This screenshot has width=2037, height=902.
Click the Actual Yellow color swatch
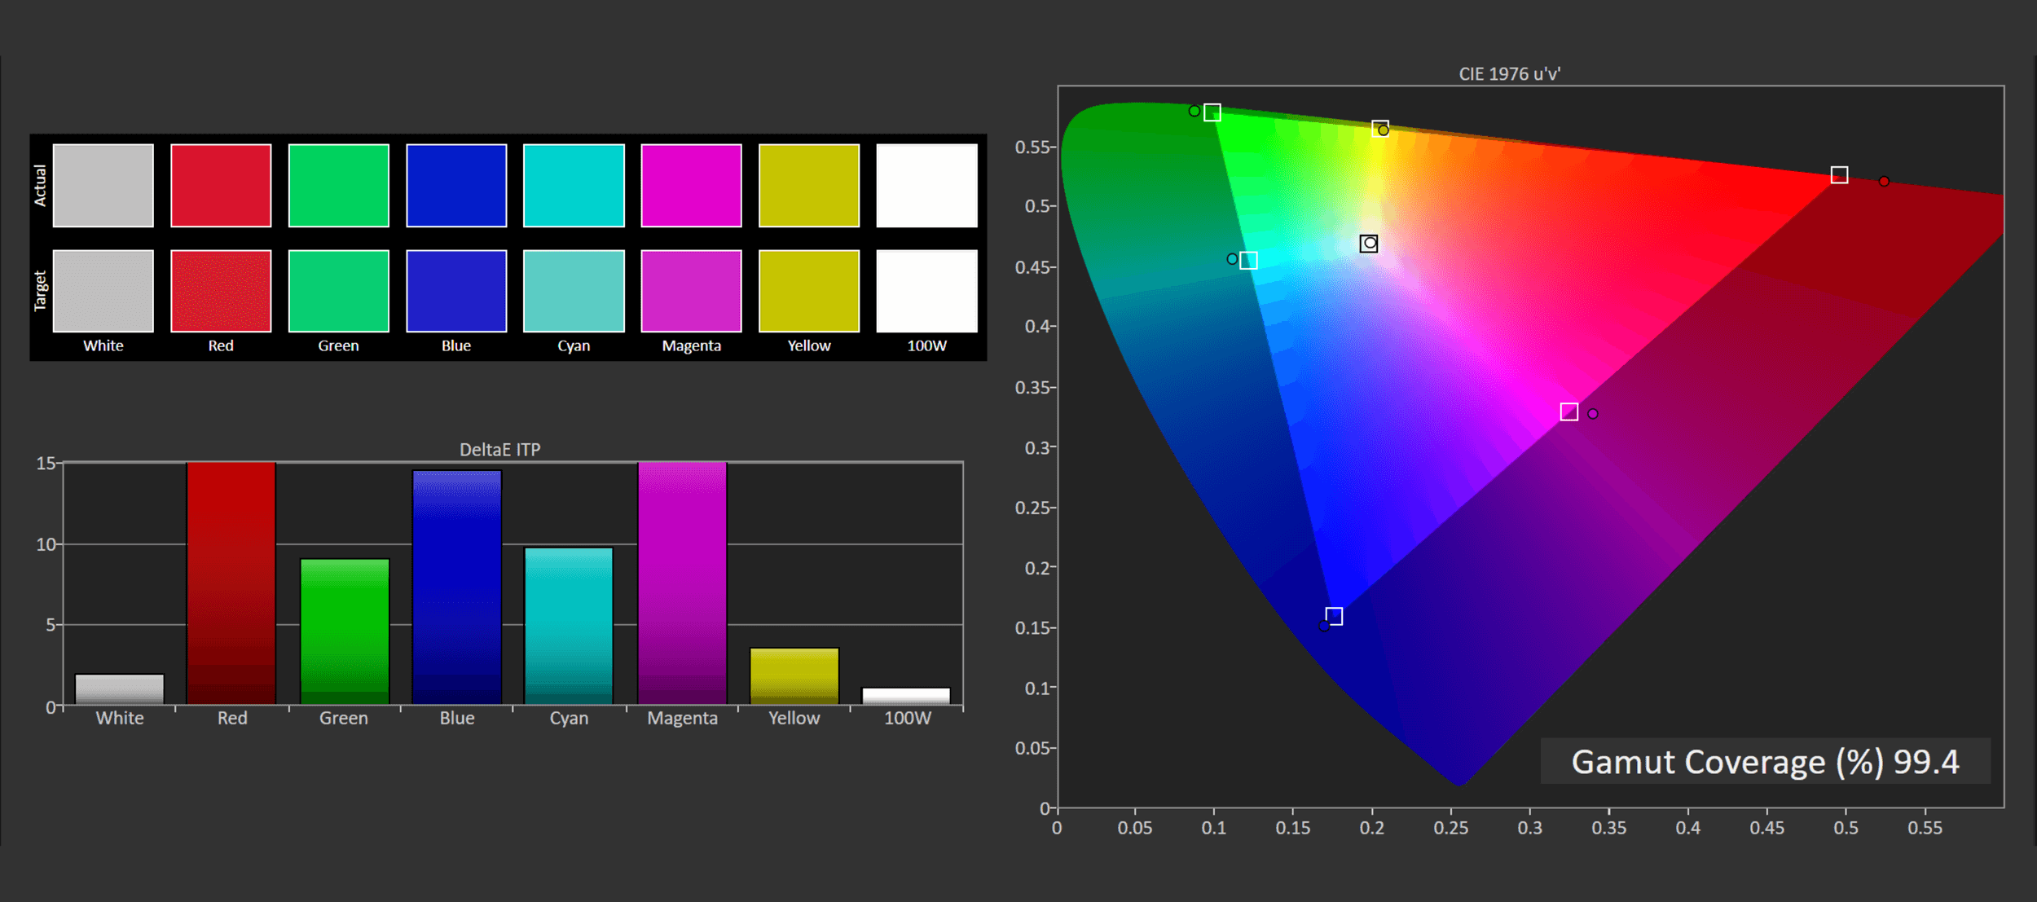(x=809, y=186)
